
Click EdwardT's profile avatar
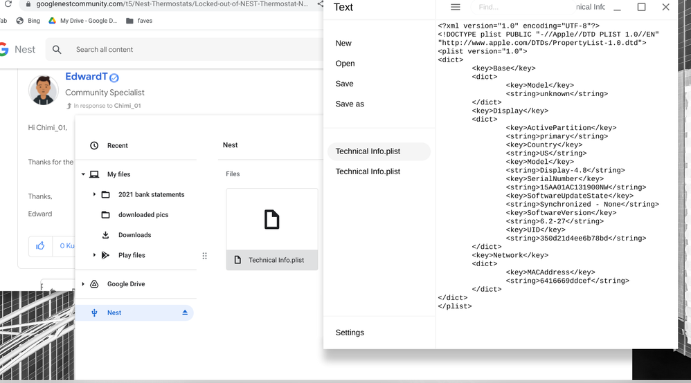[43, 91]
